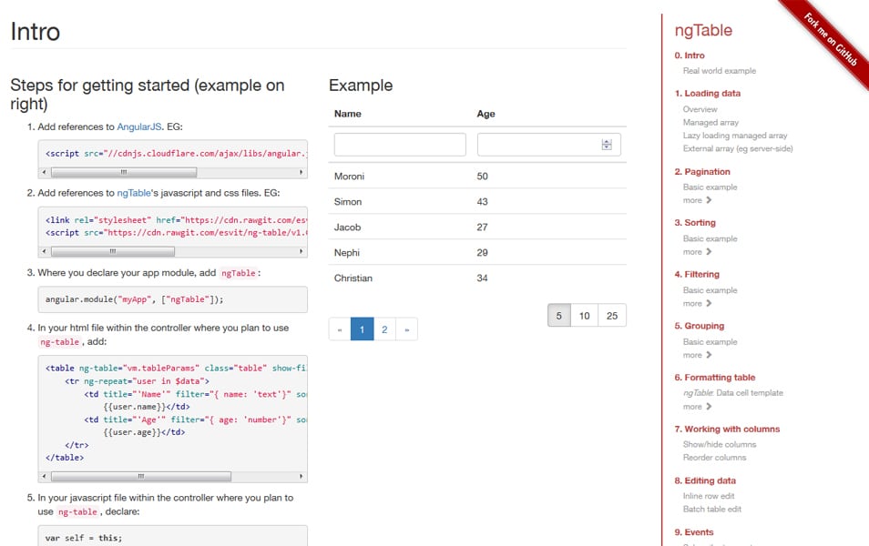
Task: Open Basic example under Pagination
Action: pyautogui.click(x=710, y=187)
